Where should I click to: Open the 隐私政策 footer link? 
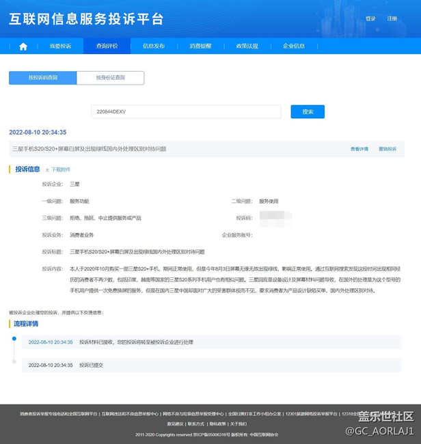tap(218, 424)
